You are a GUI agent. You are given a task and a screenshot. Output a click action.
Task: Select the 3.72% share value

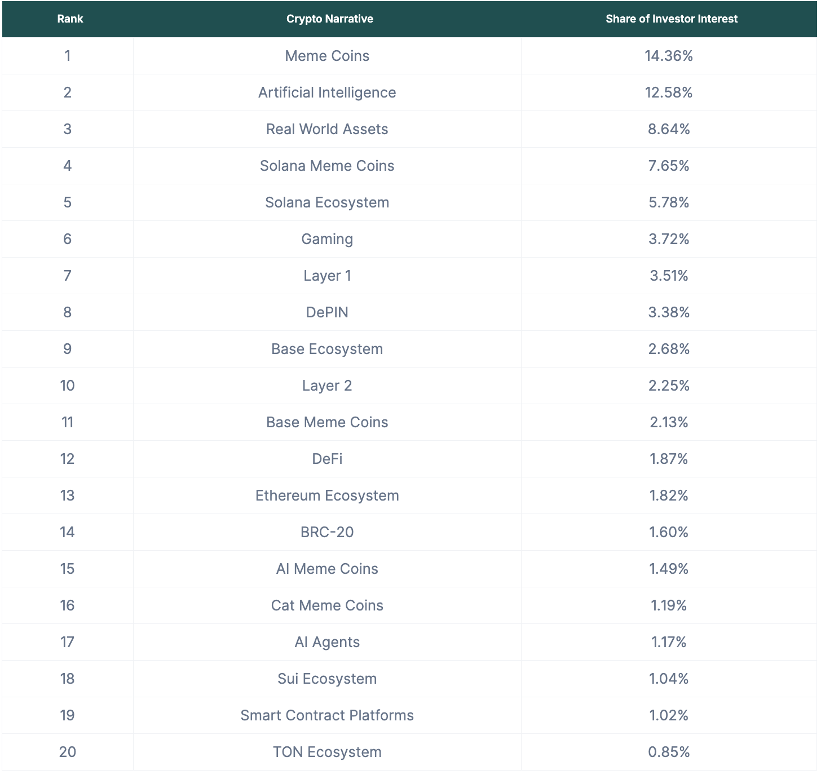pos(669,239)
